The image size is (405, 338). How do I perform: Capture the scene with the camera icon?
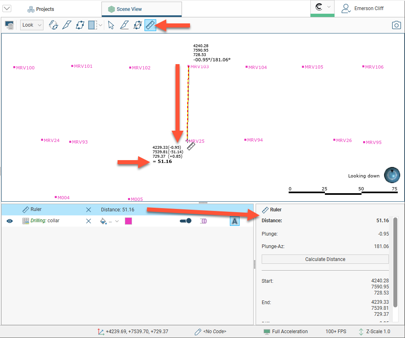point(397,25)
